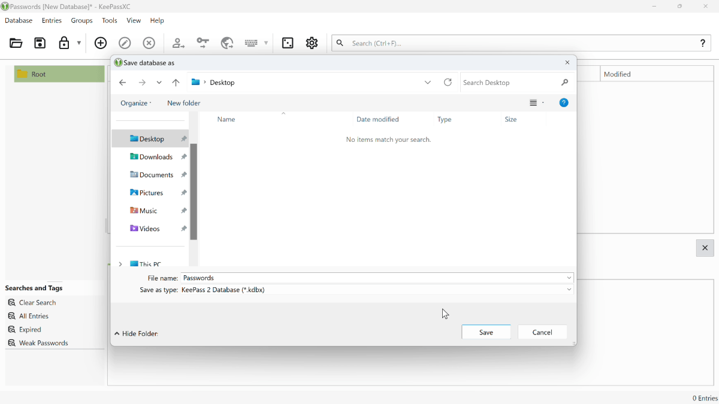Open the Help menu
Screen dimensions: 719x404
tap(157, 20)
